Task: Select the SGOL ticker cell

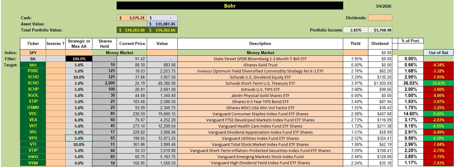Action: 33,95
